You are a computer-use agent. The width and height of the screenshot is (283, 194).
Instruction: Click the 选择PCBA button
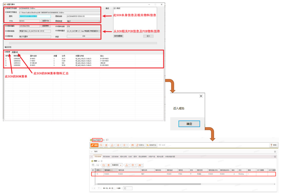coord(46,21)
